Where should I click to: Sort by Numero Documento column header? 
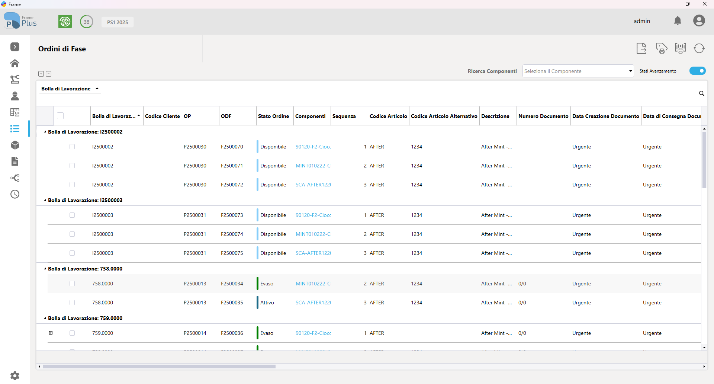point(543,116)
